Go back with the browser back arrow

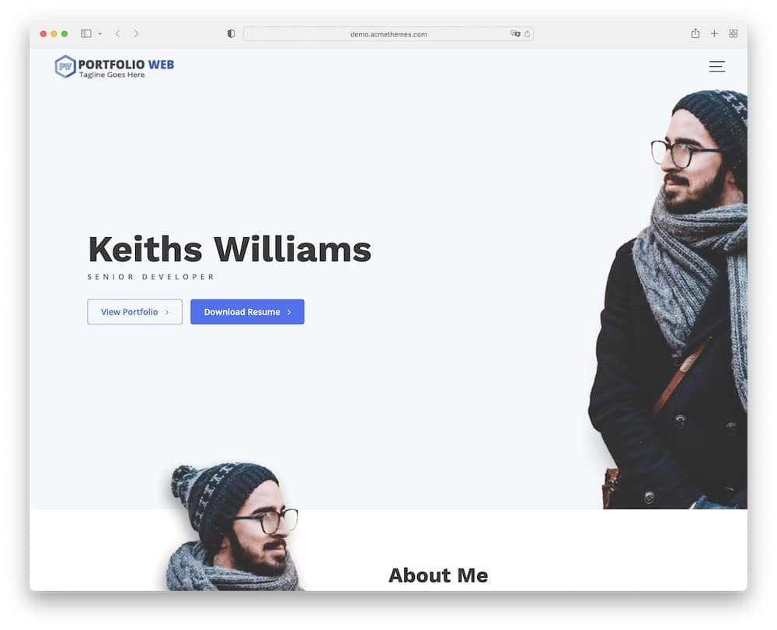click(x=117, y=33)
